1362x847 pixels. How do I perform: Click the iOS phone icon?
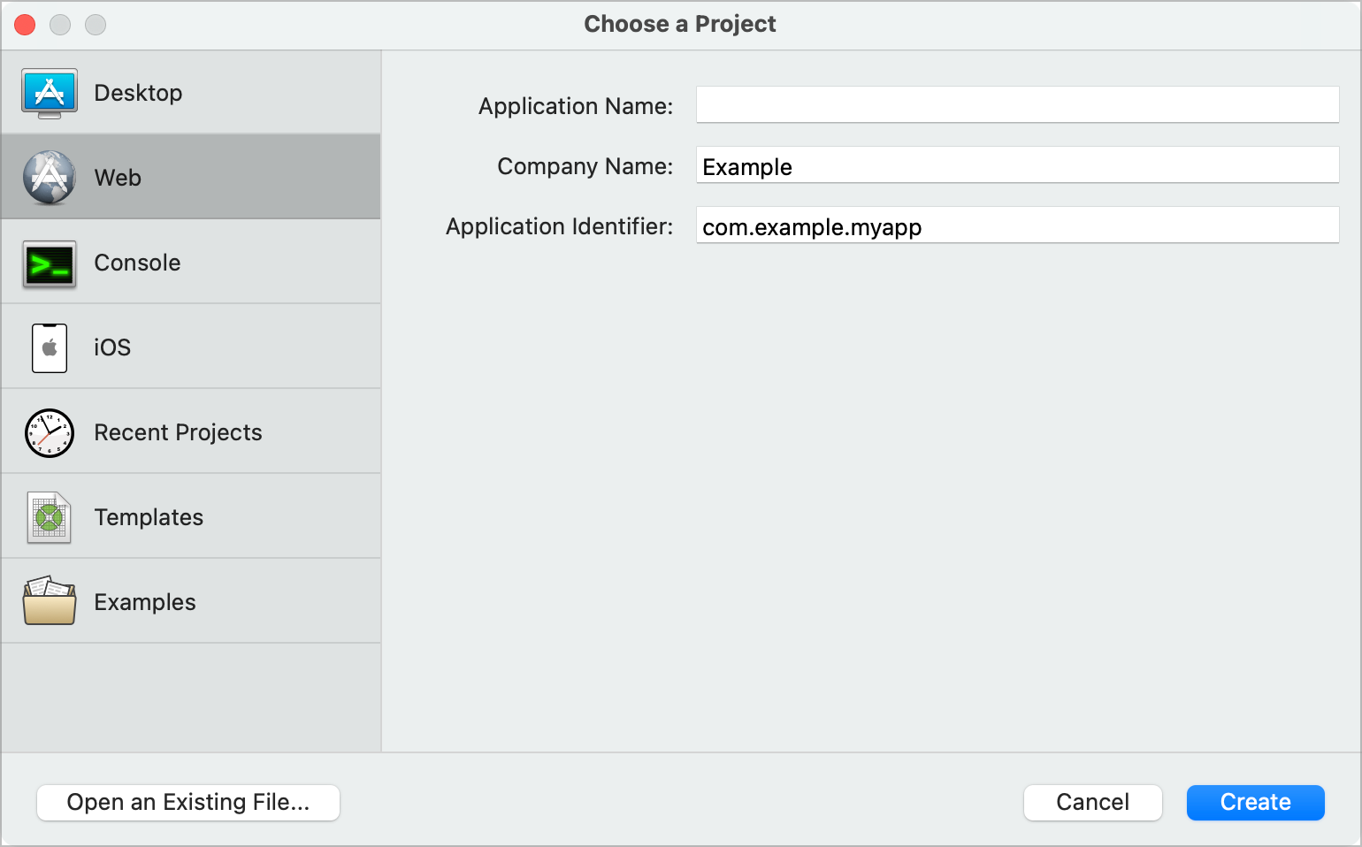[50, 347]
